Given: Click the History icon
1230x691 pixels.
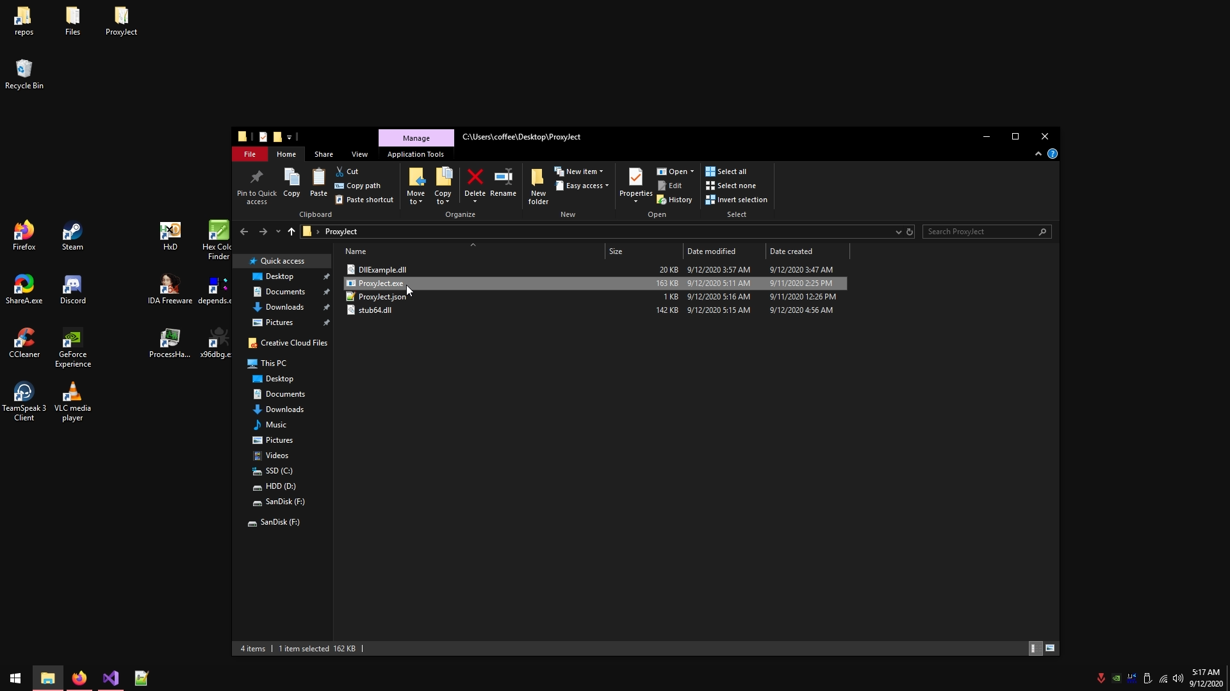Looking at the screenshot, I should [675, 200].
